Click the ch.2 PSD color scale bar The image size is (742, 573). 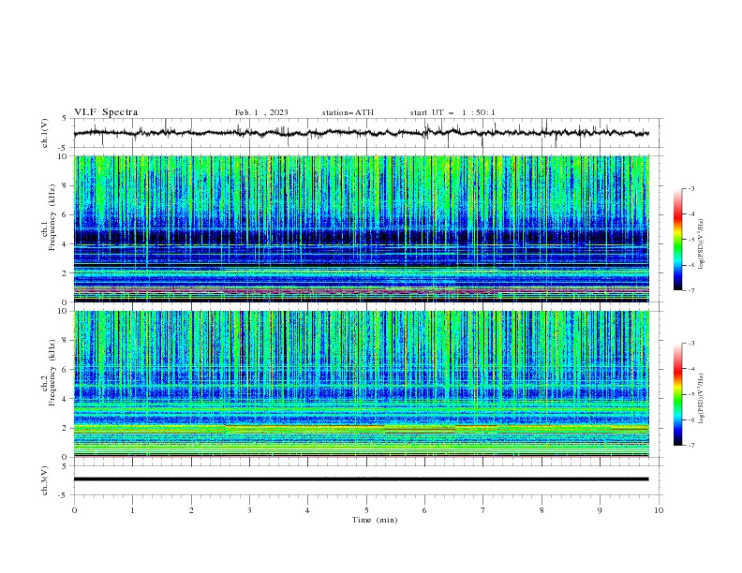coord(678,394)
